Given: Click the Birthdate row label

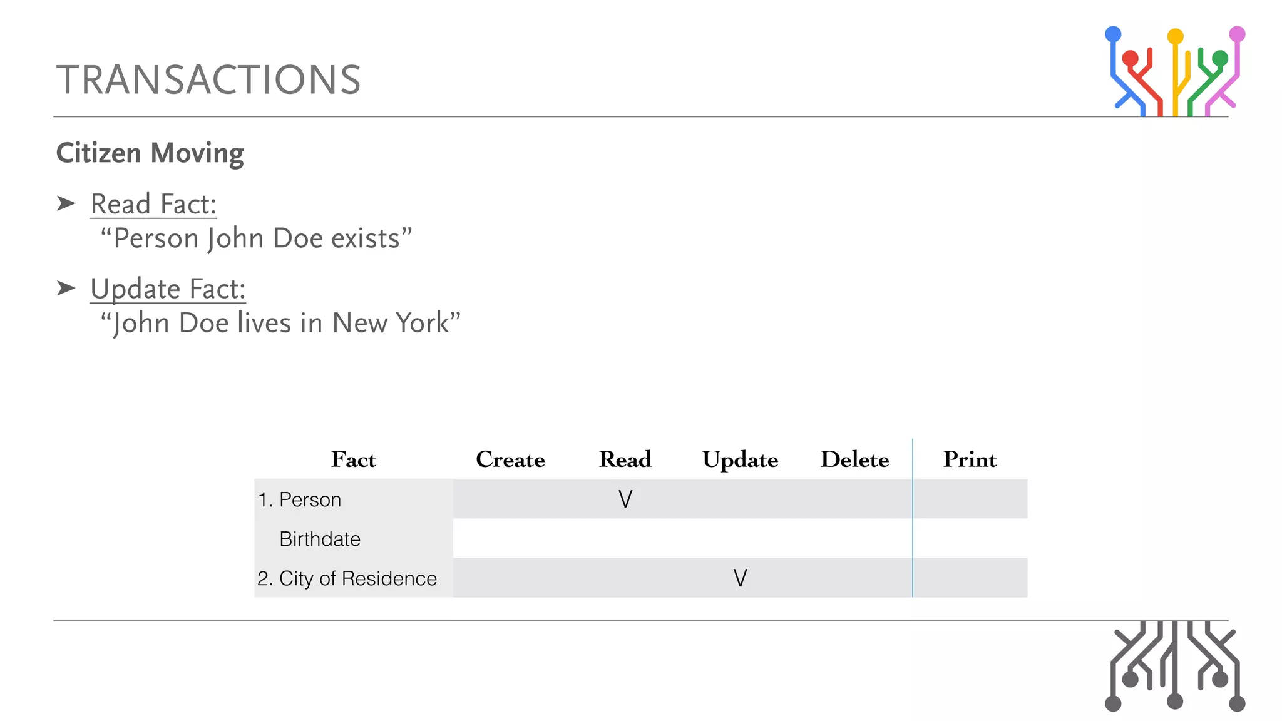Looking at the screenshot, I should [x=320, y=539].
